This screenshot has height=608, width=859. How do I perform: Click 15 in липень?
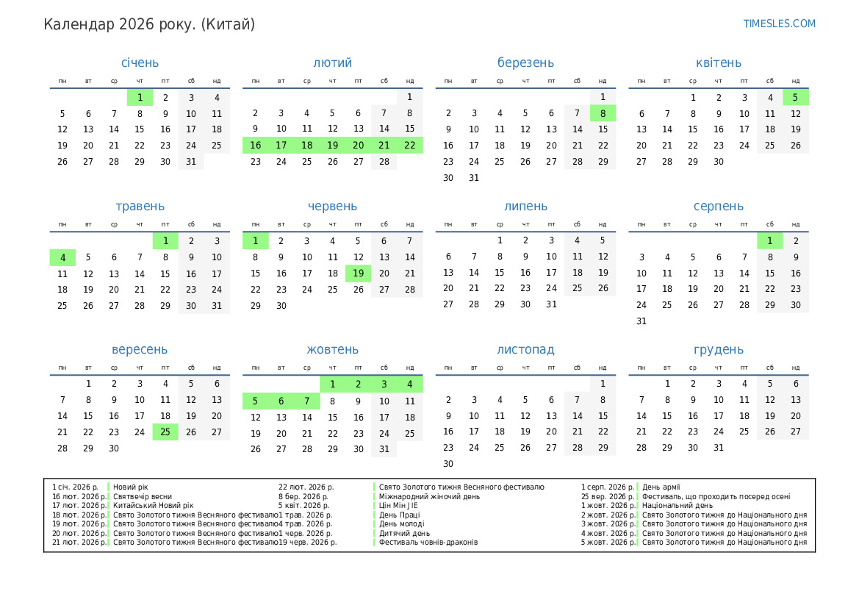[500, 273]
